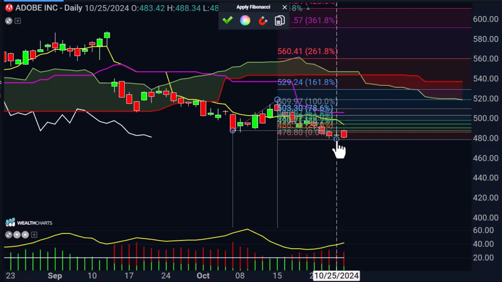Click the 520.00 price axis label

[x=486, y=99]
